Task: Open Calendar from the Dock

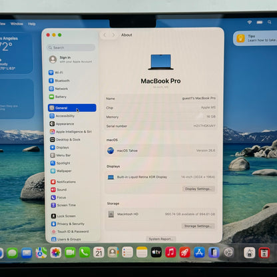Action: [99, 252]
